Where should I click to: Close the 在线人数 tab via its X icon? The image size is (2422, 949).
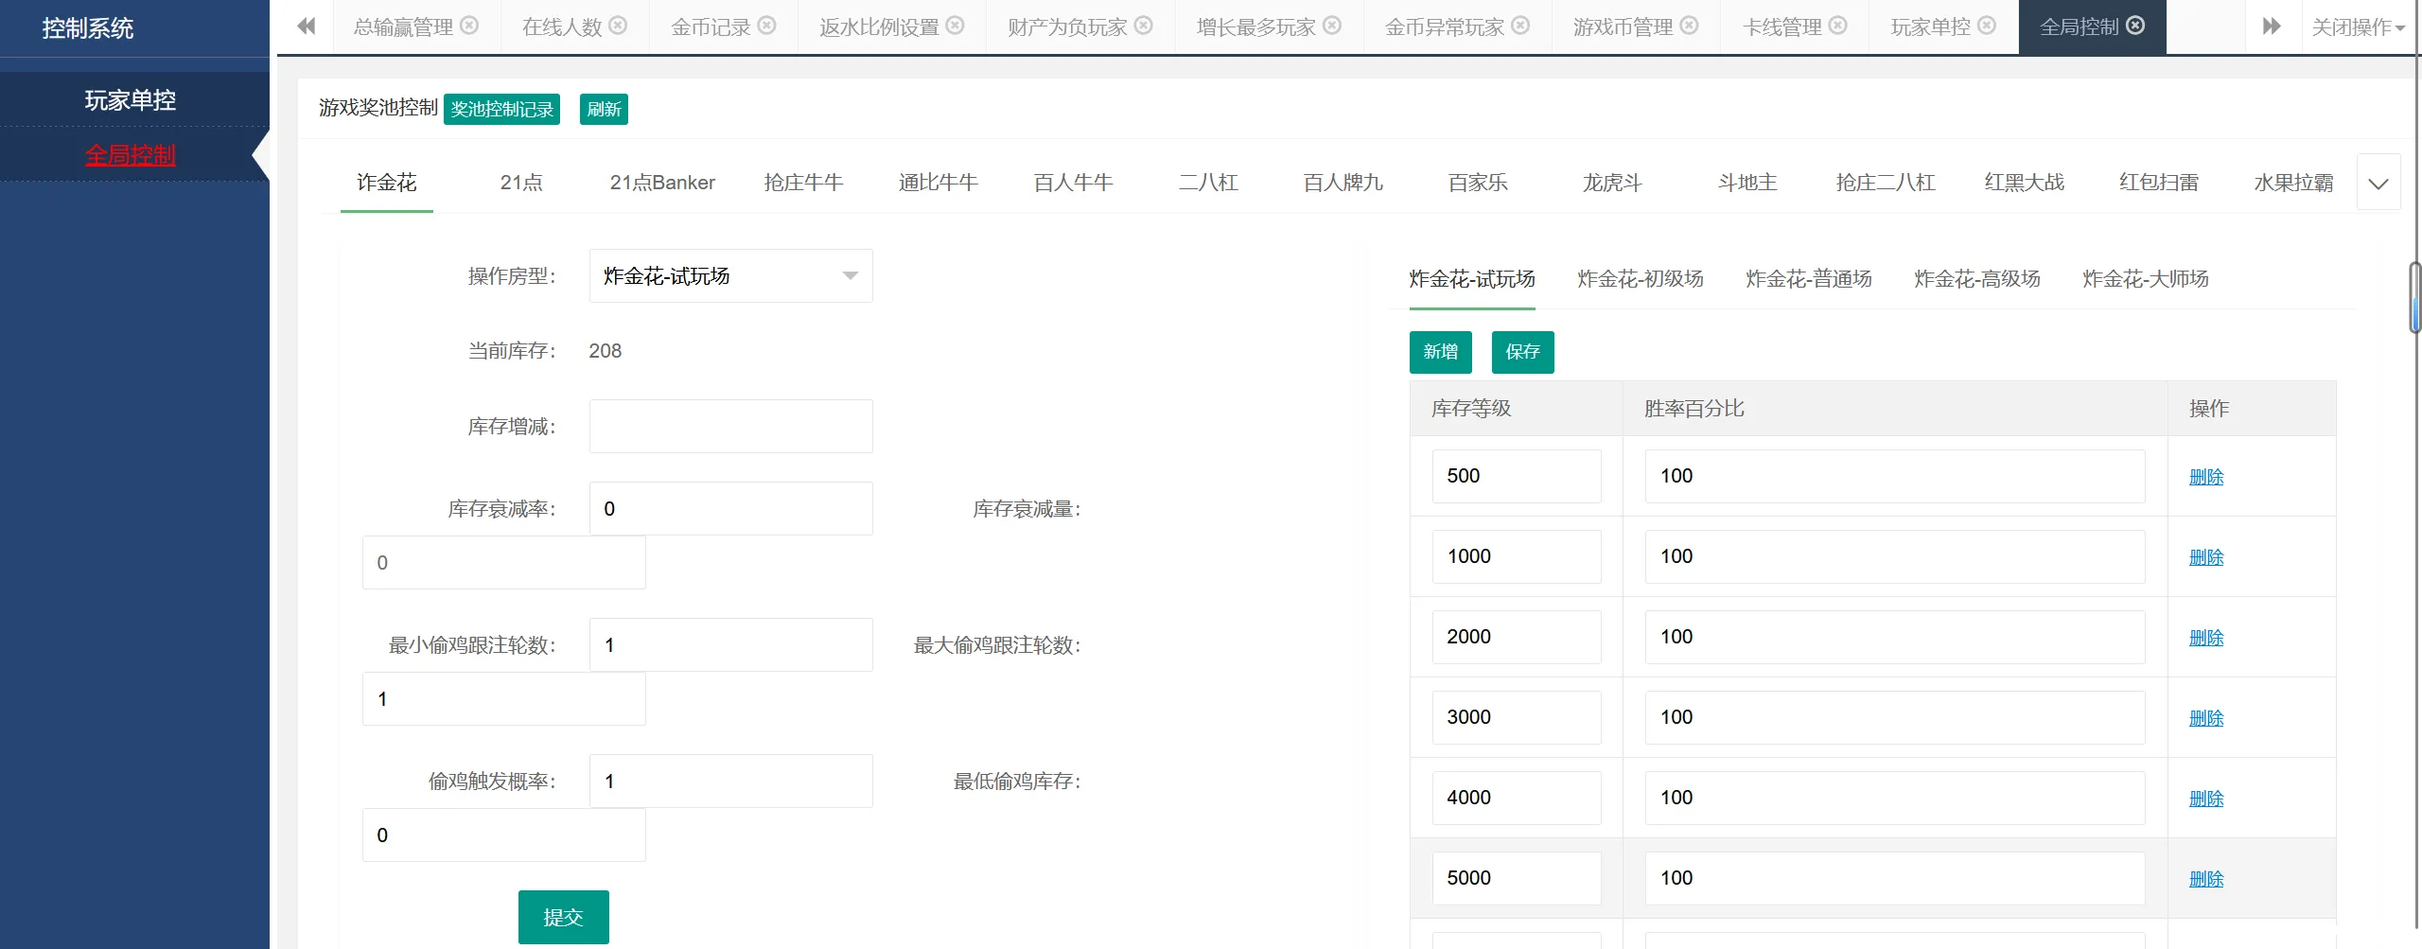pyautogui.click(x=618, y=26)
